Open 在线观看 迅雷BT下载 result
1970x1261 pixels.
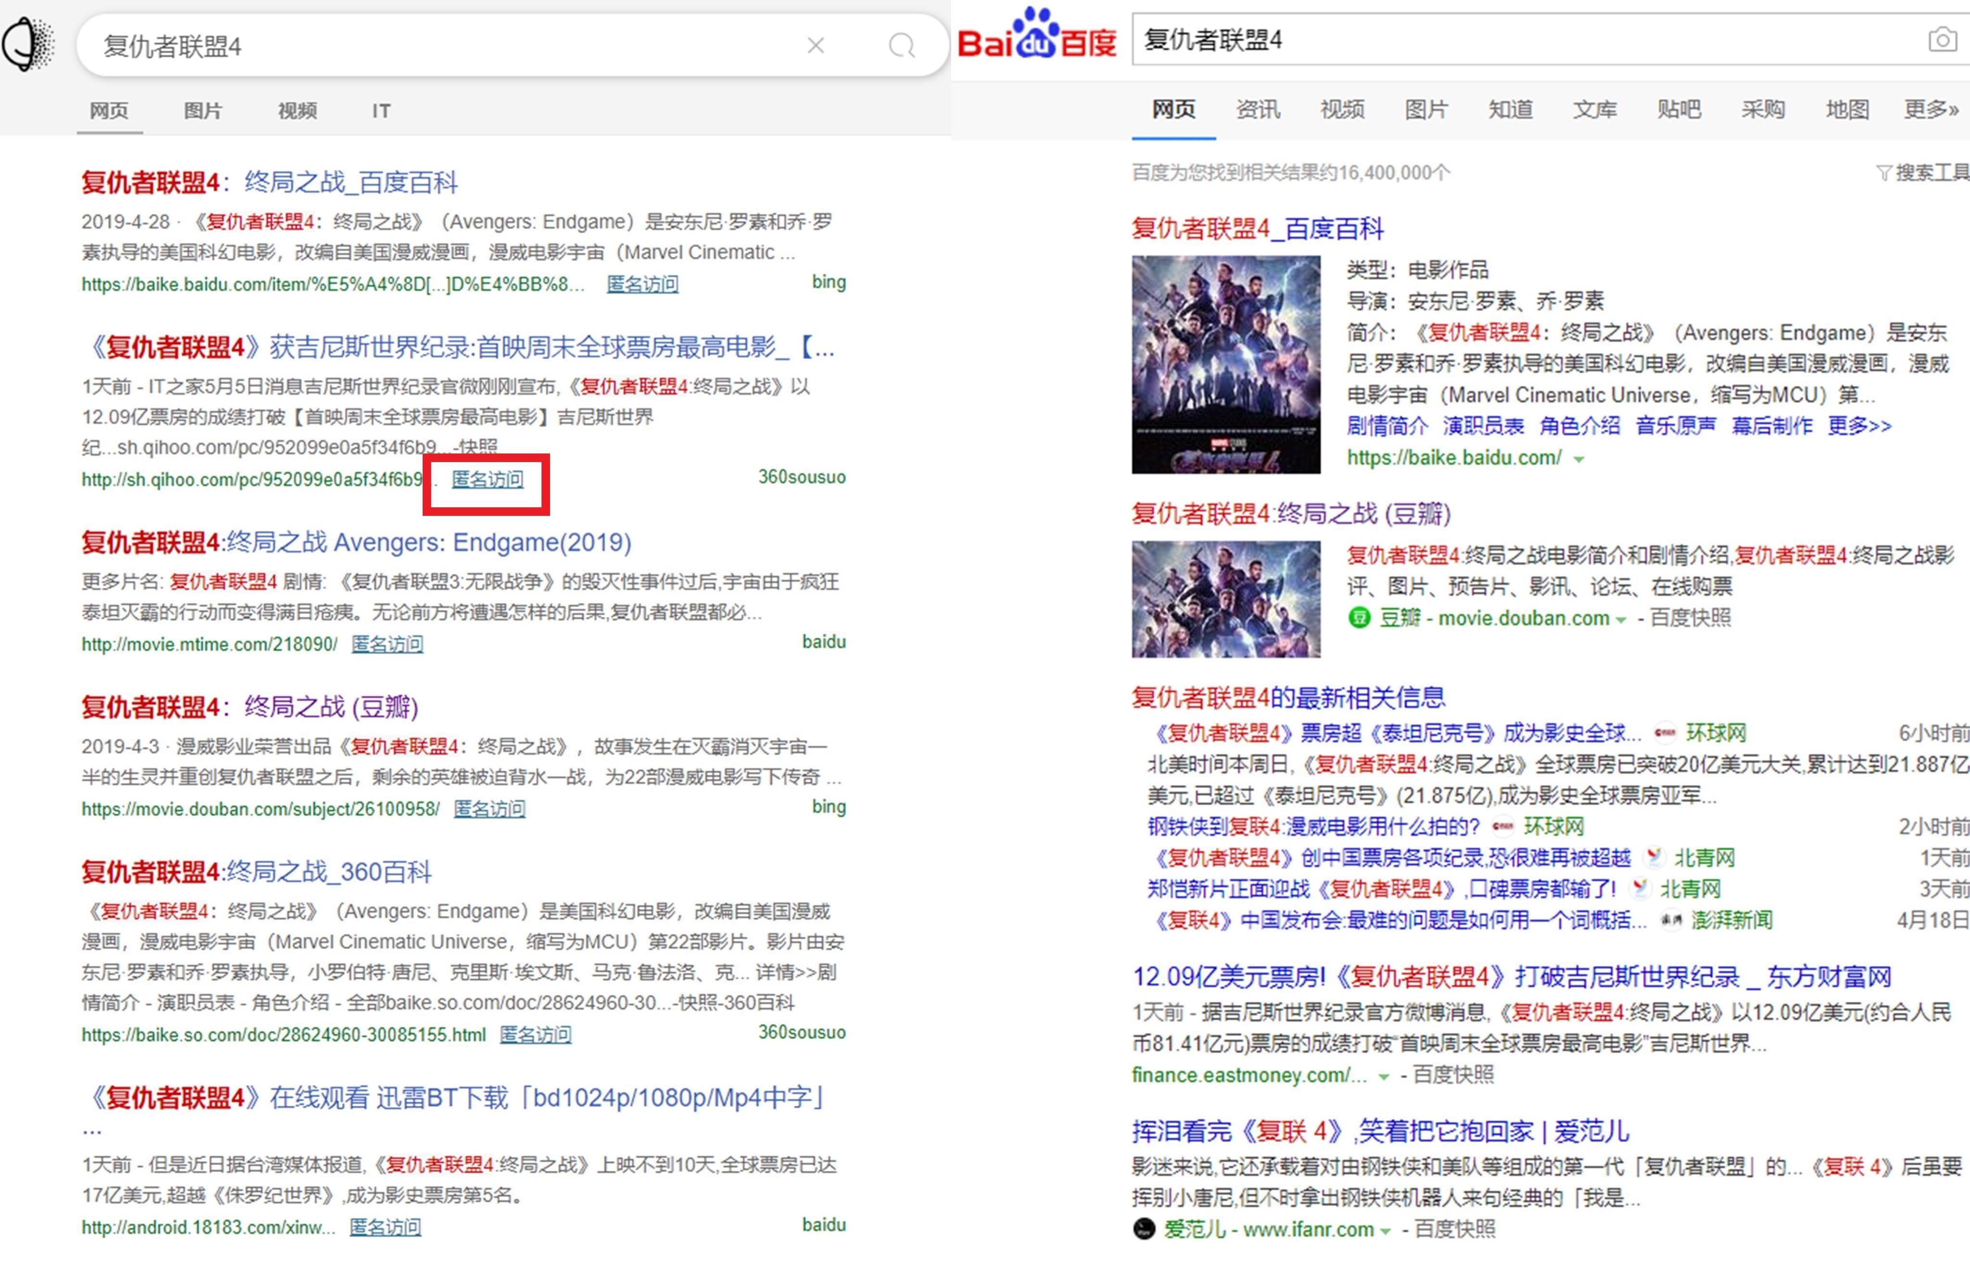pos(457,1098)
